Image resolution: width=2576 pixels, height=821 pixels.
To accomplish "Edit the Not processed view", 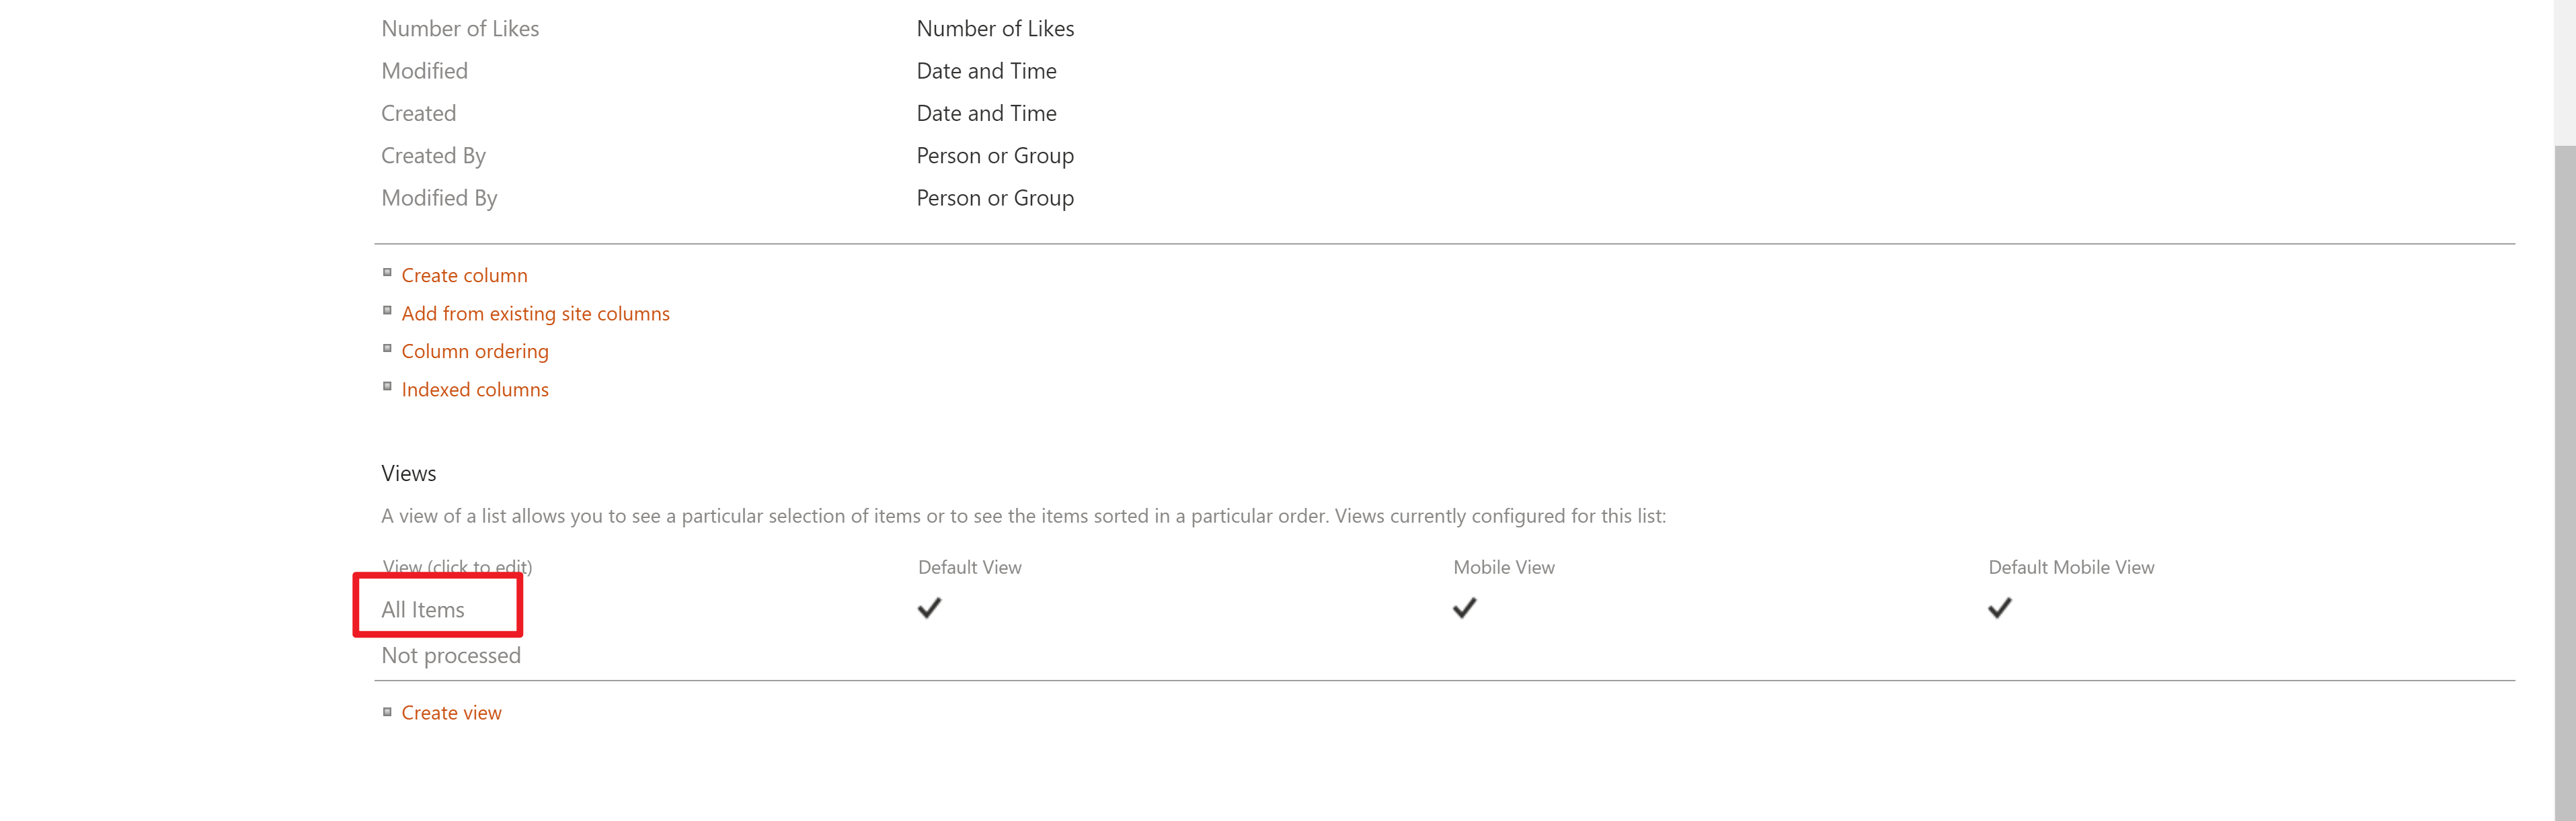I will click(x=450, y=655).
